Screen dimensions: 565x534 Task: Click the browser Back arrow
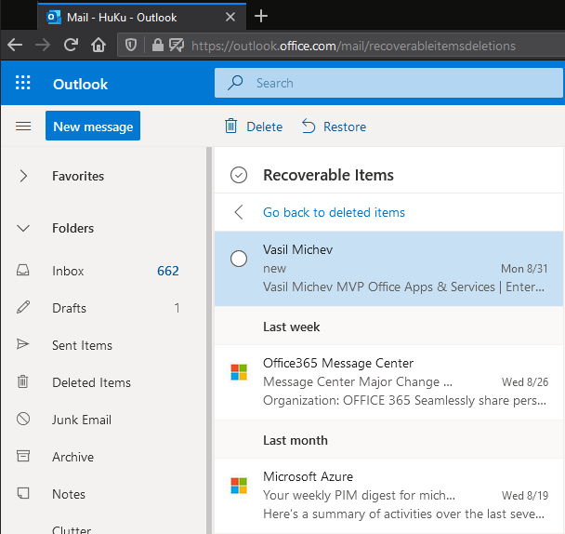tap(15, 45)
